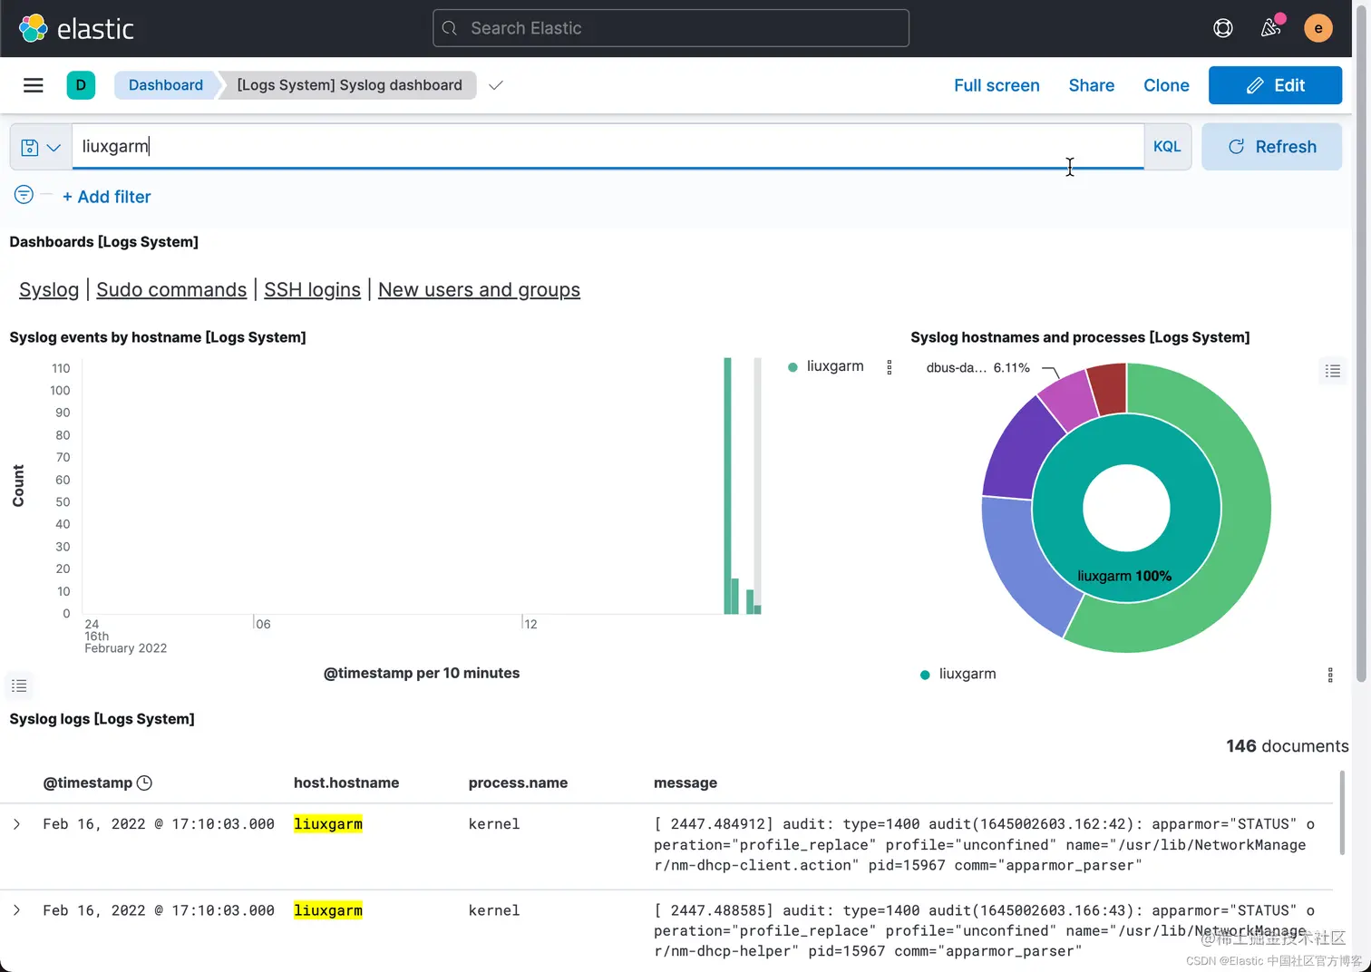The image size is (1371, 972).
Task: Expand the first kernel log row
Action: [x=16, y=824]
